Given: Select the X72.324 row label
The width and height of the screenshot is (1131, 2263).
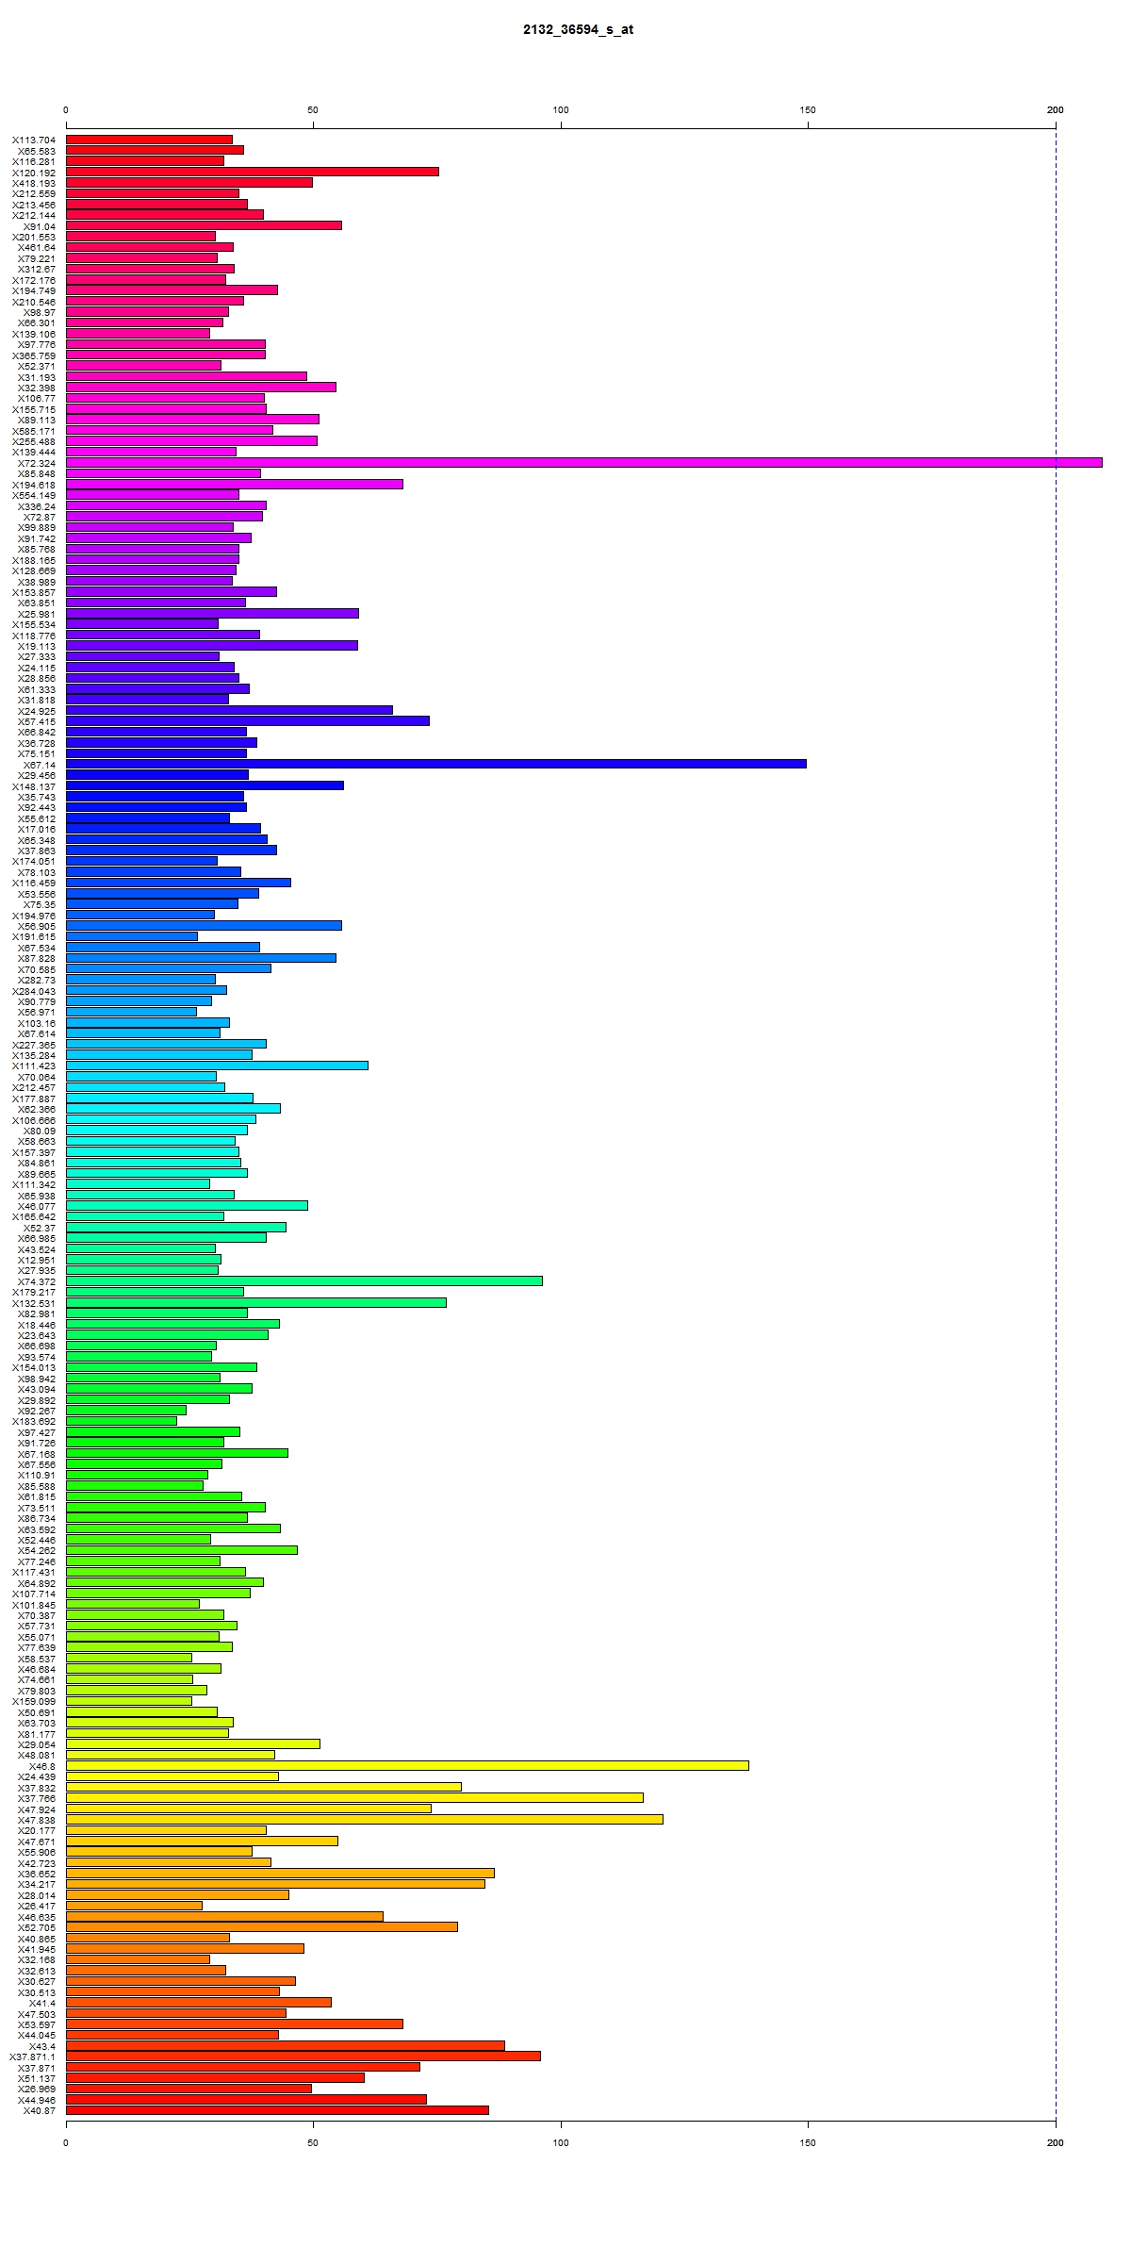Looking at the screenshot, I should [37, 463].
